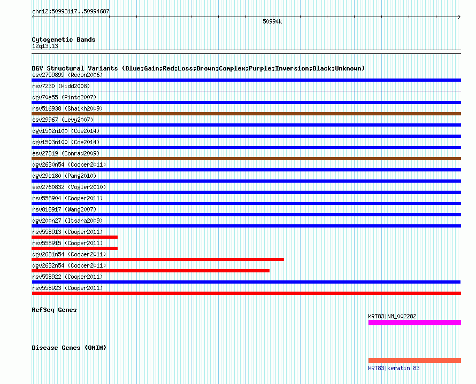Click the nsv558913 (Cooper2011) label

coord(67,232)
